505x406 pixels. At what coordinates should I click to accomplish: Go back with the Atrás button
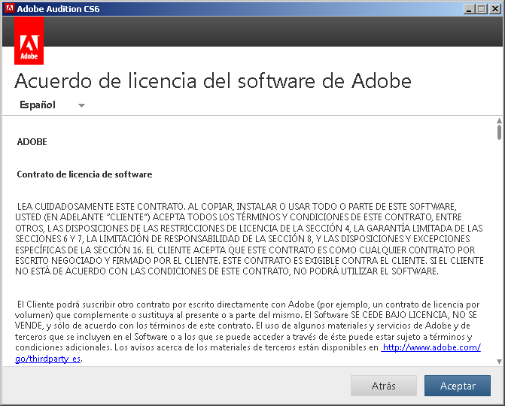[384, 386]
